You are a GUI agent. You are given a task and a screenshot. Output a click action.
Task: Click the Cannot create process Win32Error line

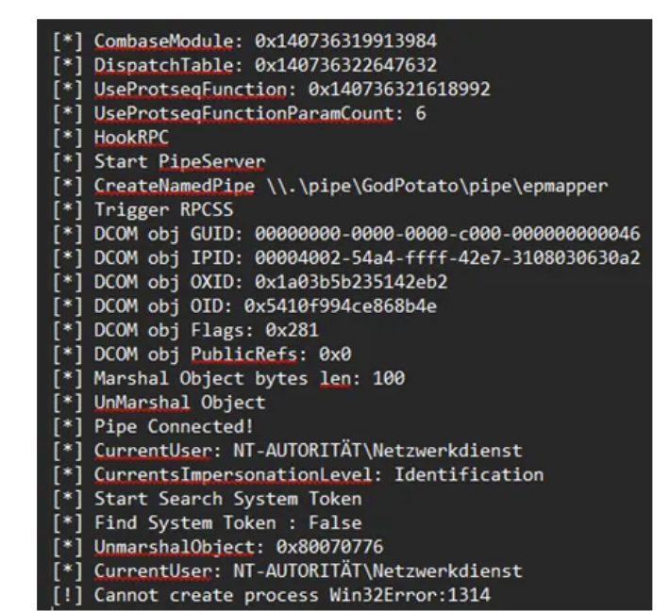click(293, 595)
